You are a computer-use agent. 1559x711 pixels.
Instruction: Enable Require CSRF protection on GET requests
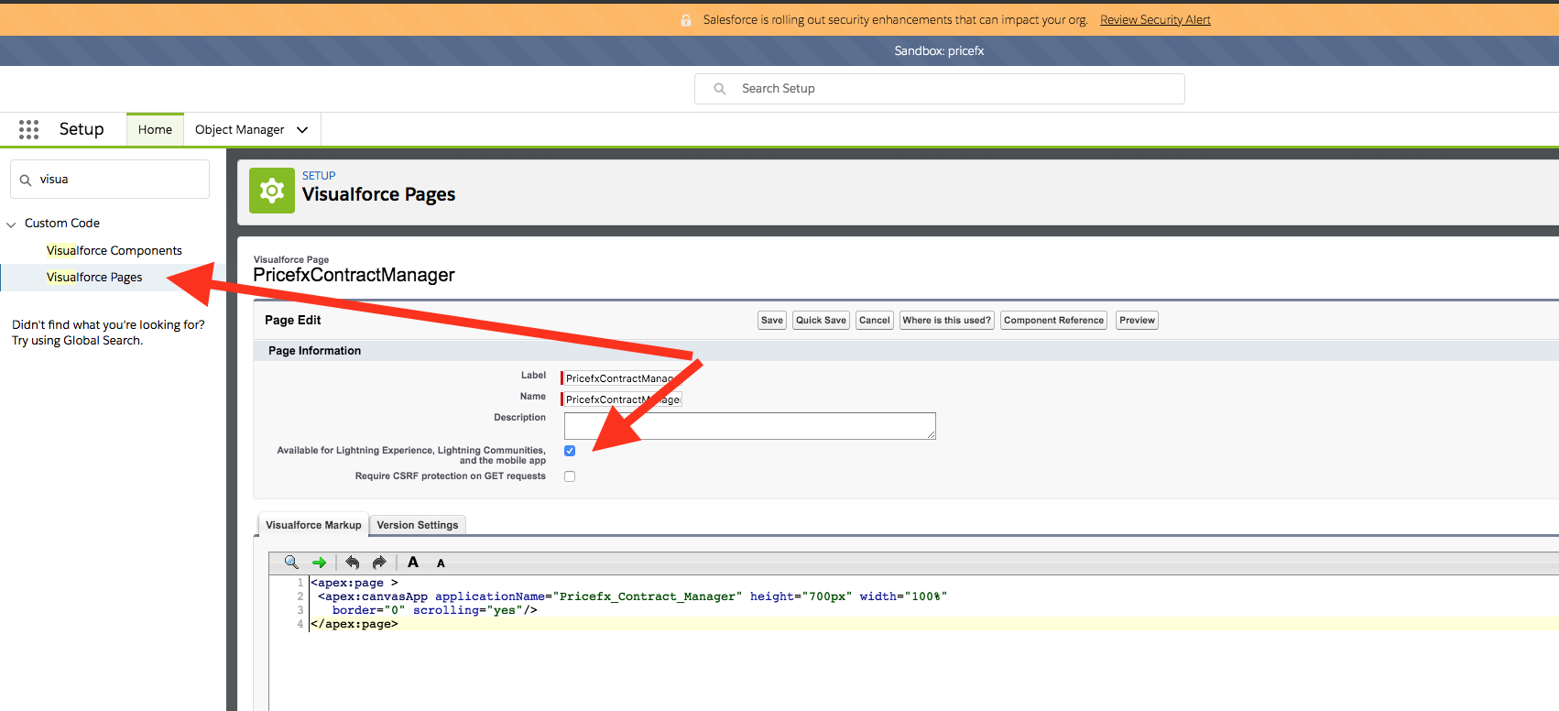click(570, 476)
